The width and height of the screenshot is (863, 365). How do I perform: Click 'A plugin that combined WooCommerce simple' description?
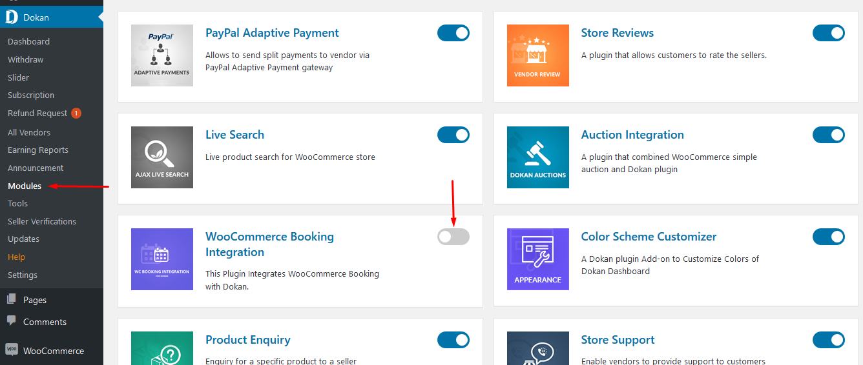coord(669,163)
